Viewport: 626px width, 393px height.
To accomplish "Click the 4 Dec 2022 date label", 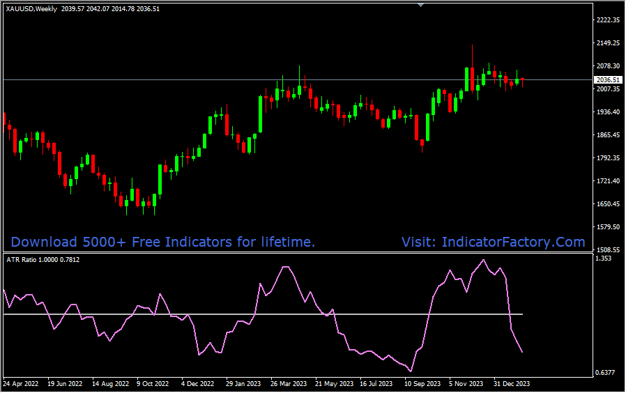I will pyautogui.click(x=197, y=384).
